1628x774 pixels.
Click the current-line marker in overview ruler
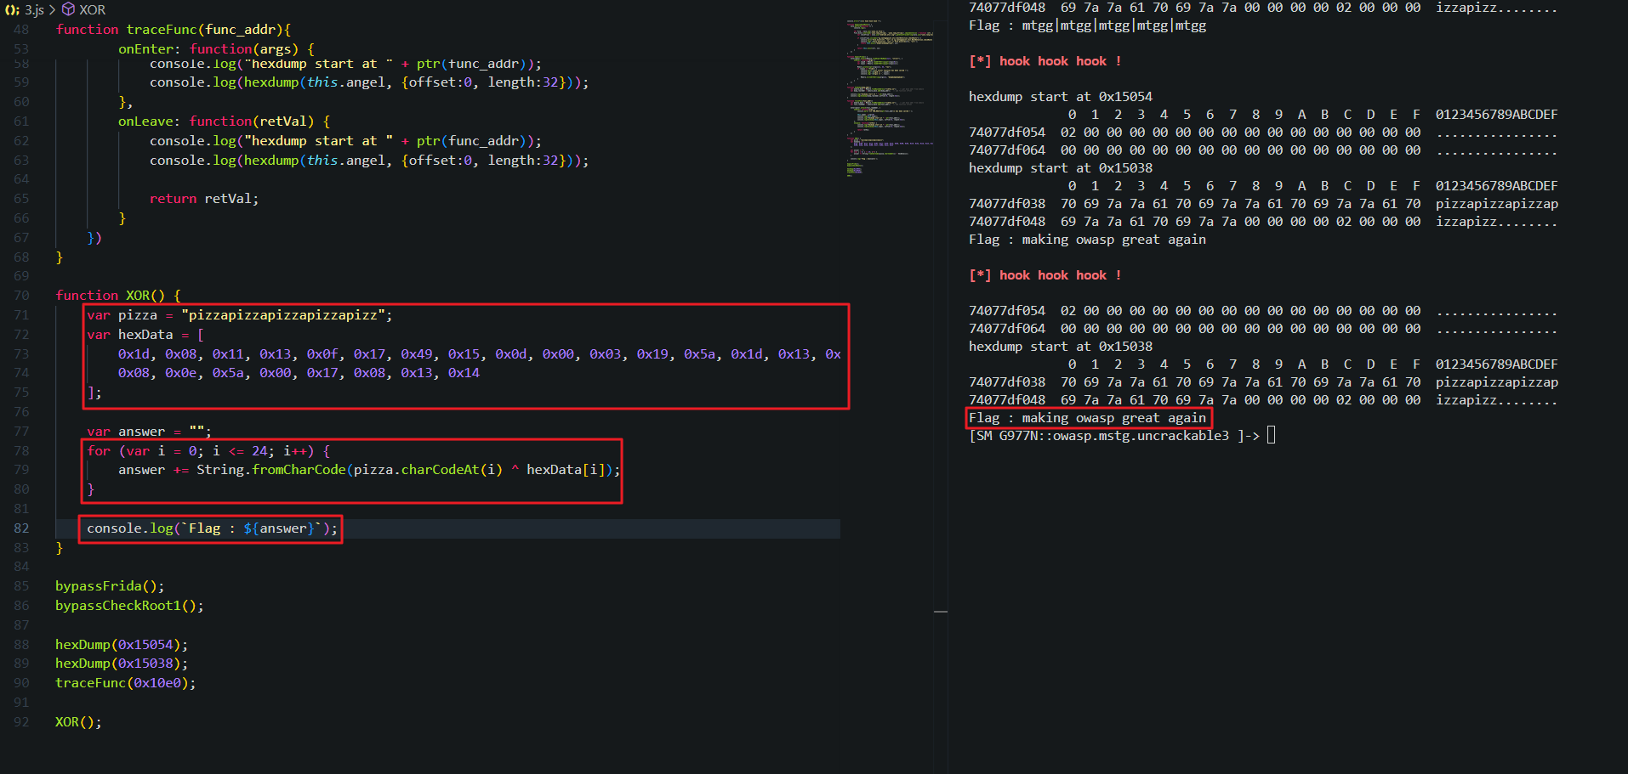click(x=941, y=612)
